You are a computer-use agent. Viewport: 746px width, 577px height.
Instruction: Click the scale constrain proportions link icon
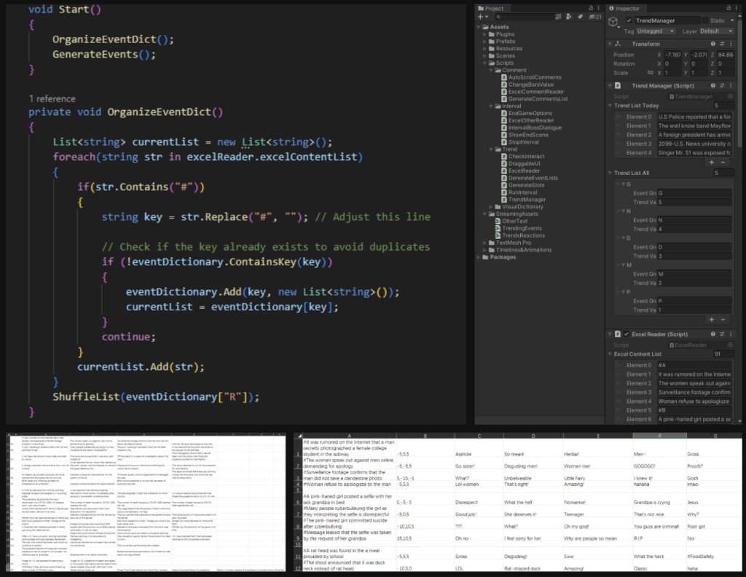tap(650, 73)
